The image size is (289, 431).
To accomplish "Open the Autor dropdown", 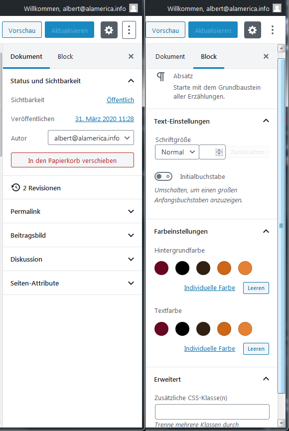I will coord(91,138).
